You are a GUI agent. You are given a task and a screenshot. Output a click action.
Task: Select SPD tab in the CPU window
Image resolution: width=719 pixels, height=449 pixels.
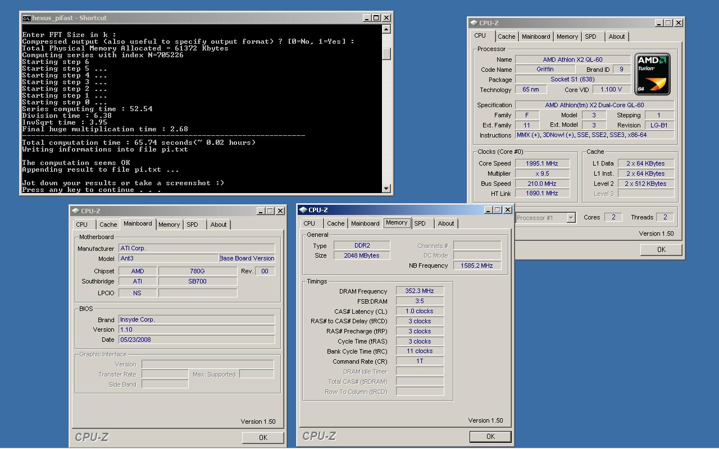point(590,36)
